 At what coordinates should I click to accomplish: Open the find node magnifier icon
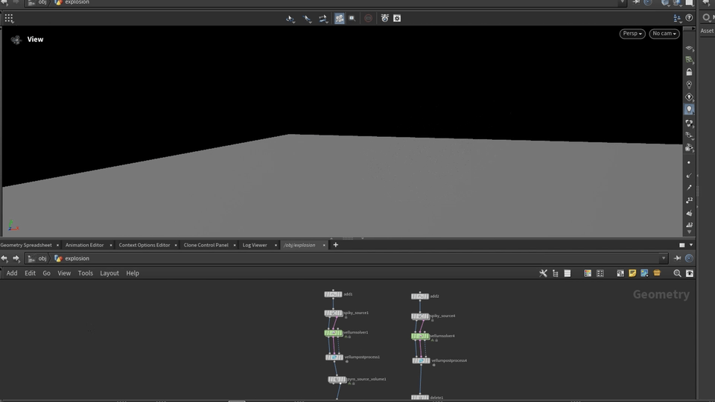[677, 273]
